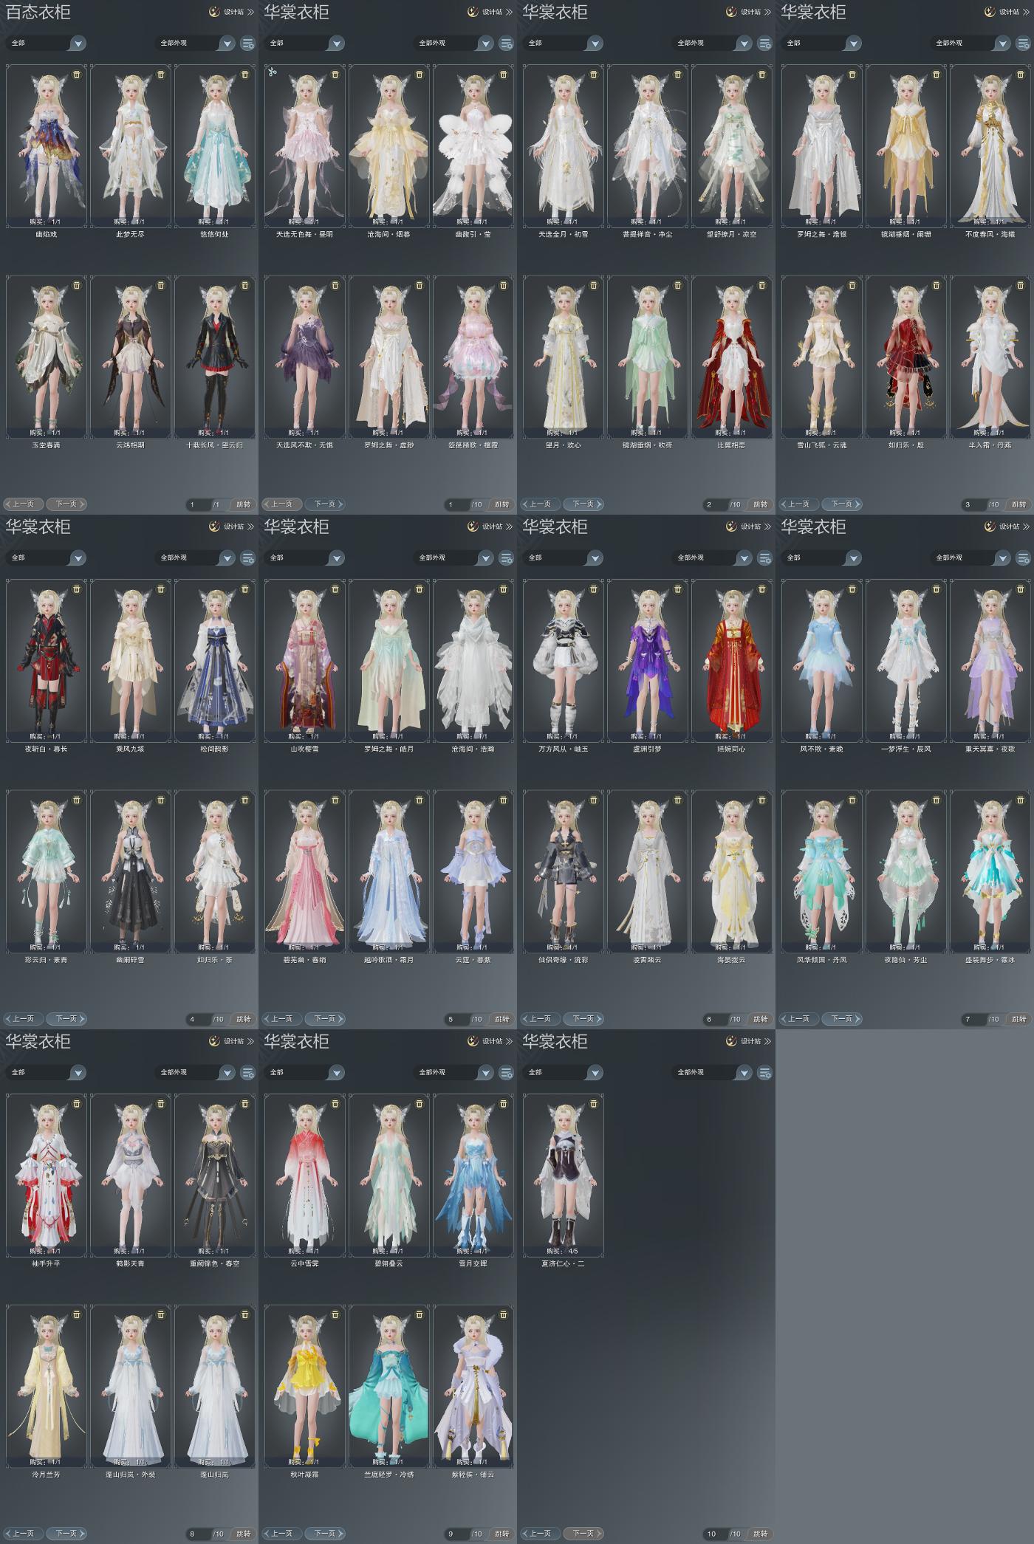This screenshot has width=1034, height=1544.
Task: Choose the 兰庭轻罗·冷绣 outfit card
Action: [389, 1386]
